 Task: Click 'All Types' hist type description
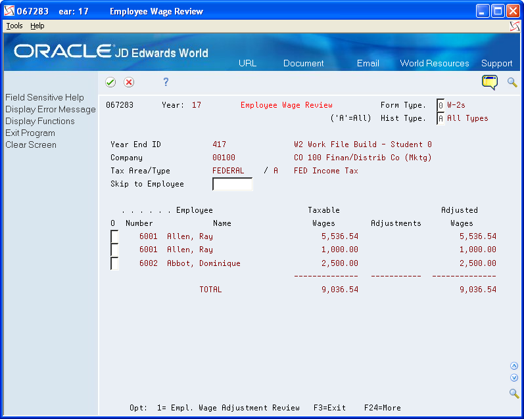467,118
